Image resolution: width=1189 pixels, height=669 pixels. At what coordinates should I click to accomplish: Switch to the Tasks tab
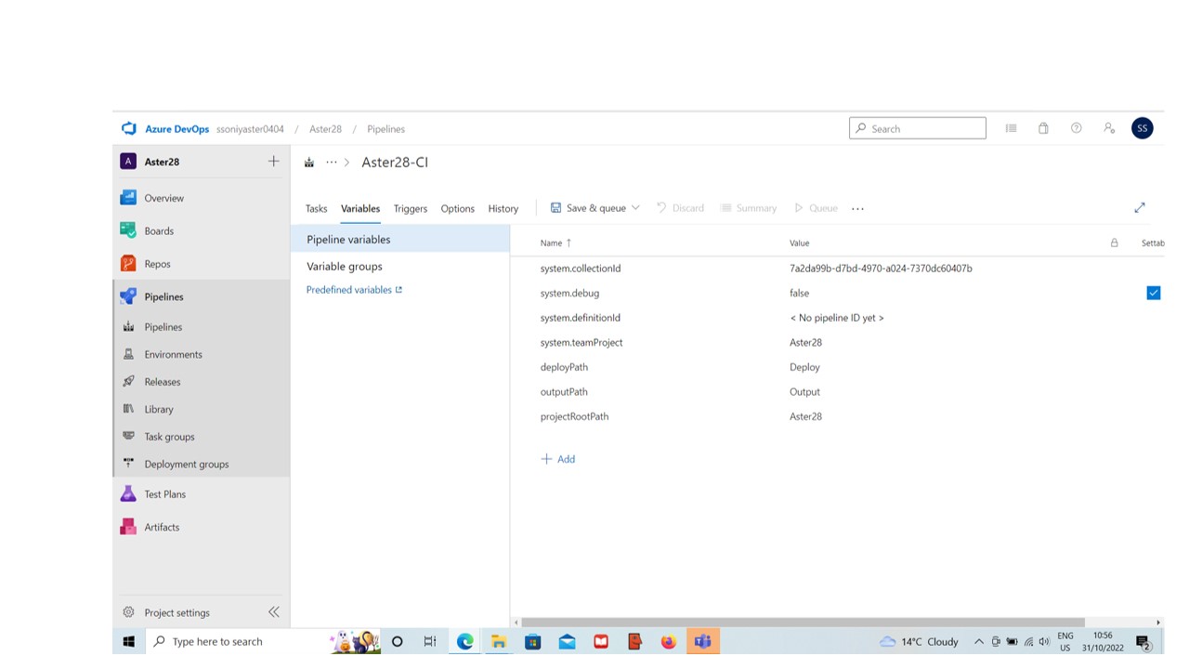tap(317, 208)
